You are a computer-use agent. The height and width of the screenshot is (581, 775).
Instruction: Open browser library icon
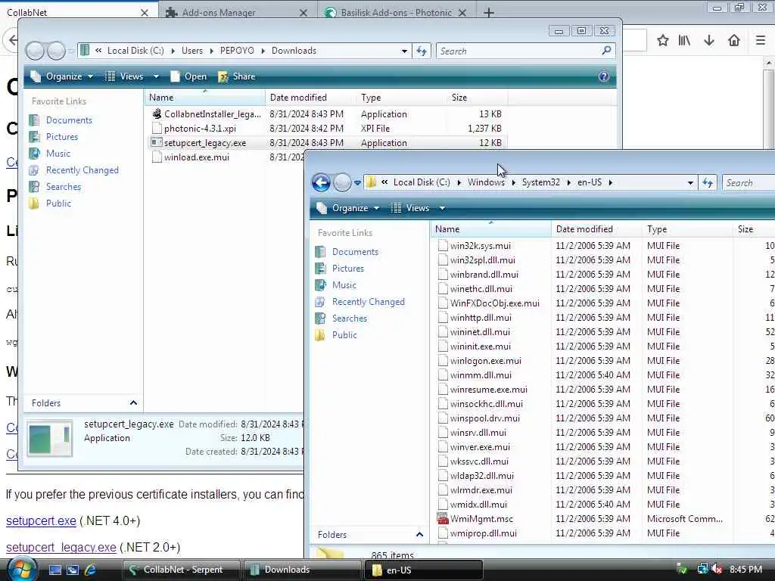tap(684, 41)
